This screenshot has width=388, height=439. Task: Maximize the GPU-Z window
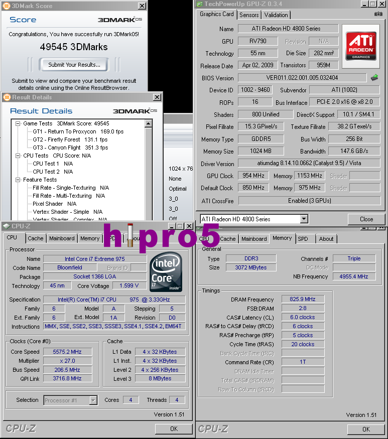[373, 4]
